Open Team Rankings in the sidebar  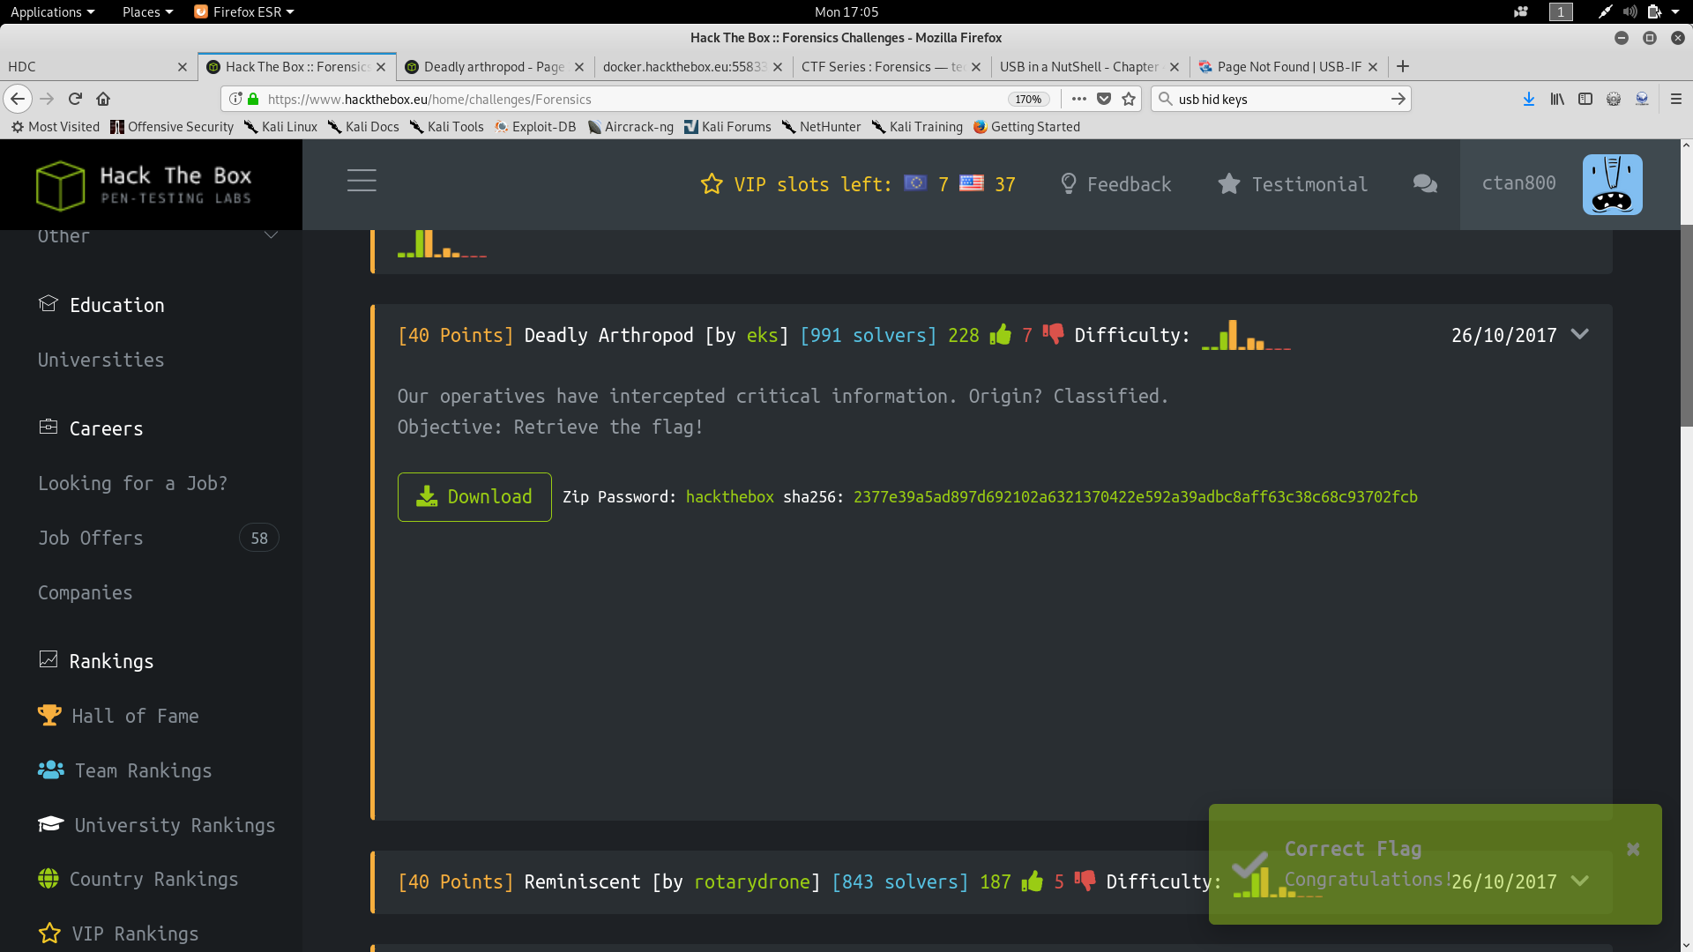[125, 770]
